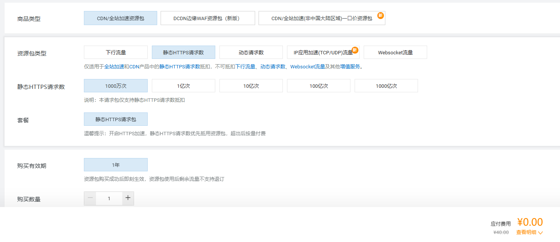
Task: Select 静态HTTPS请求包 plan option
Action: pyautogui.click(x=116, y=119)
